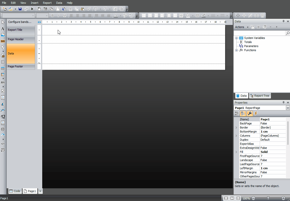Open the Report menu
Viewport: 290px width, 201px height.
(47, 3)
